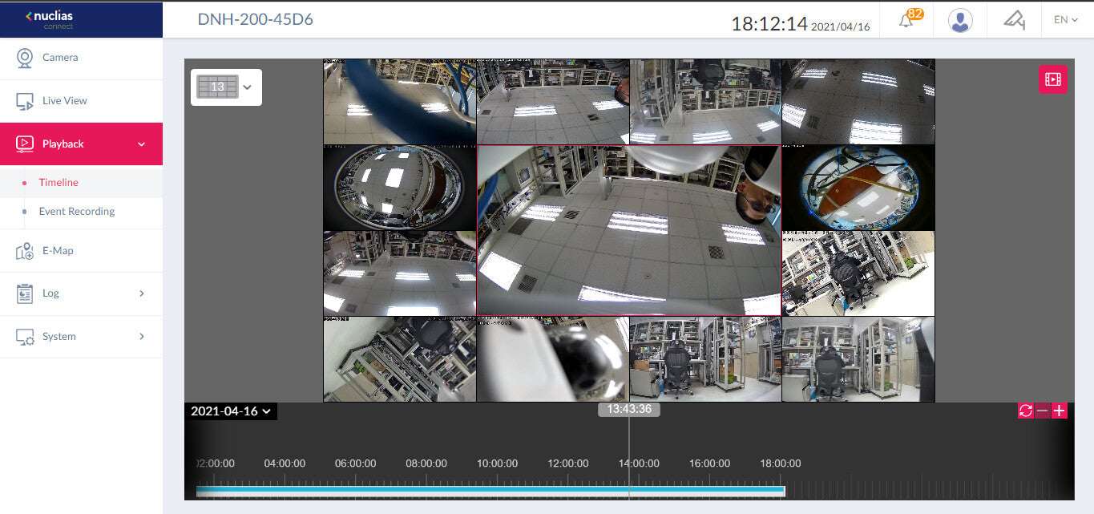Screen dimensions: 1094x514
Task: Open the 13-camera layout selector dropdown
Action: pyautogui.click(x=226, y=87)
